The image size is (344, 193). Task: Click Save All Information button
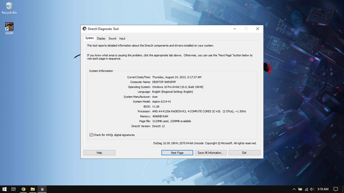coord(211,153)
